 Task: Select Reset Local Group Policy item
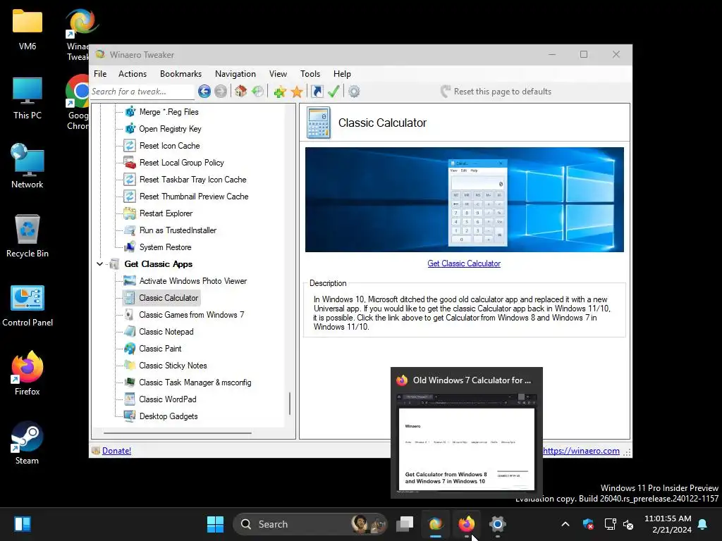click(181, 163)
